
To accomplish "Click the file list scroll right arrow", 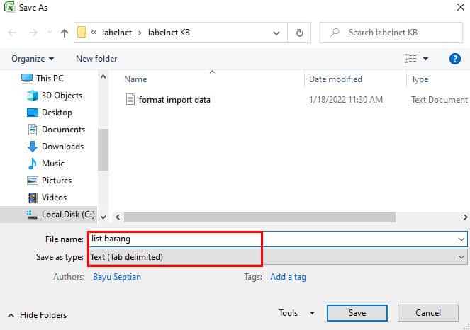I will pyautogui.click(x=465, y=217).
